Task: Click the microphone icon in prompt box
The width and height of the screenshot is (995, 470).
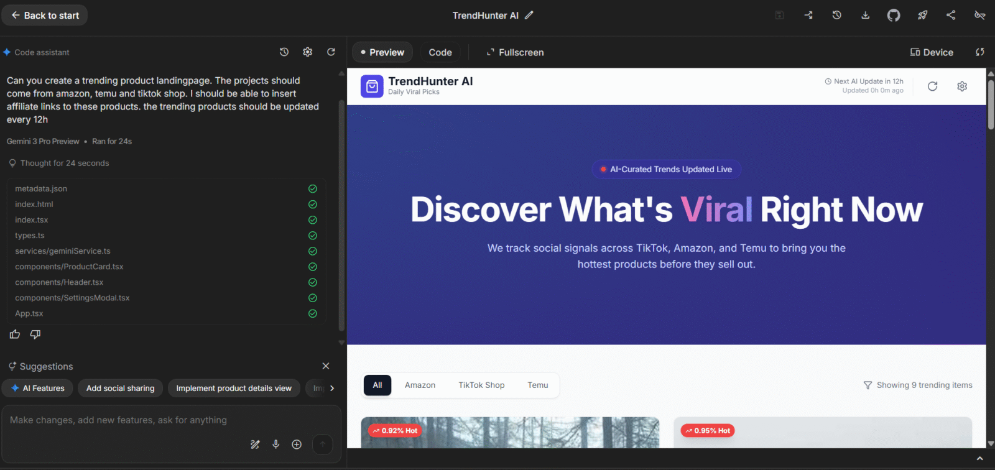Action: pos(276,445)
